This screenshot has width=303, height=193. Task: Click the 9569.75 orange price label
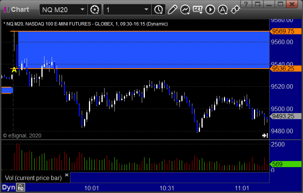pos(286,31)
